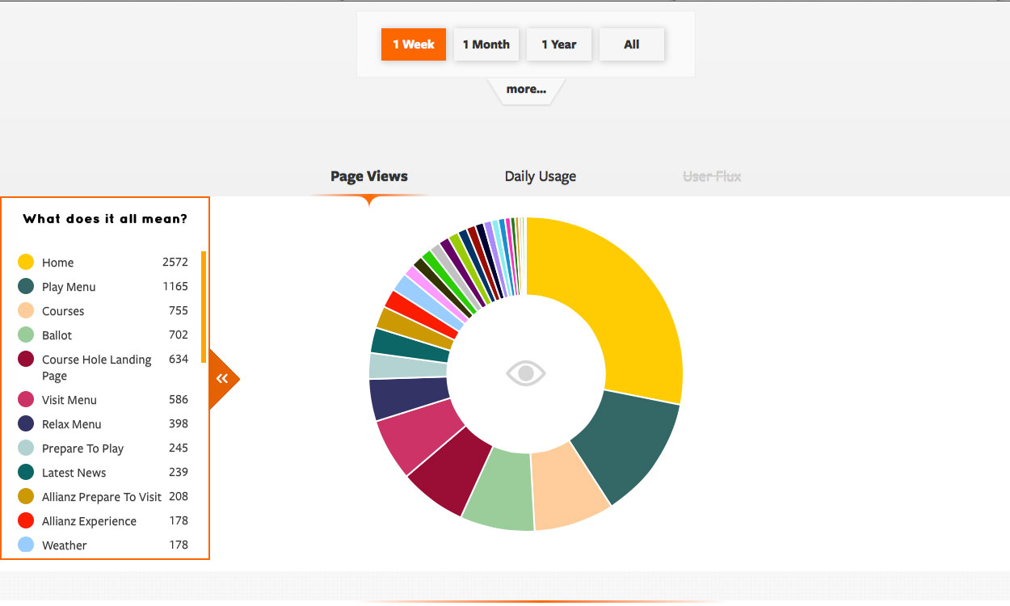Click the light green Ballot legend dot
The width and height of the screenshot is (1010, 606).
click(x=26, y=335)
